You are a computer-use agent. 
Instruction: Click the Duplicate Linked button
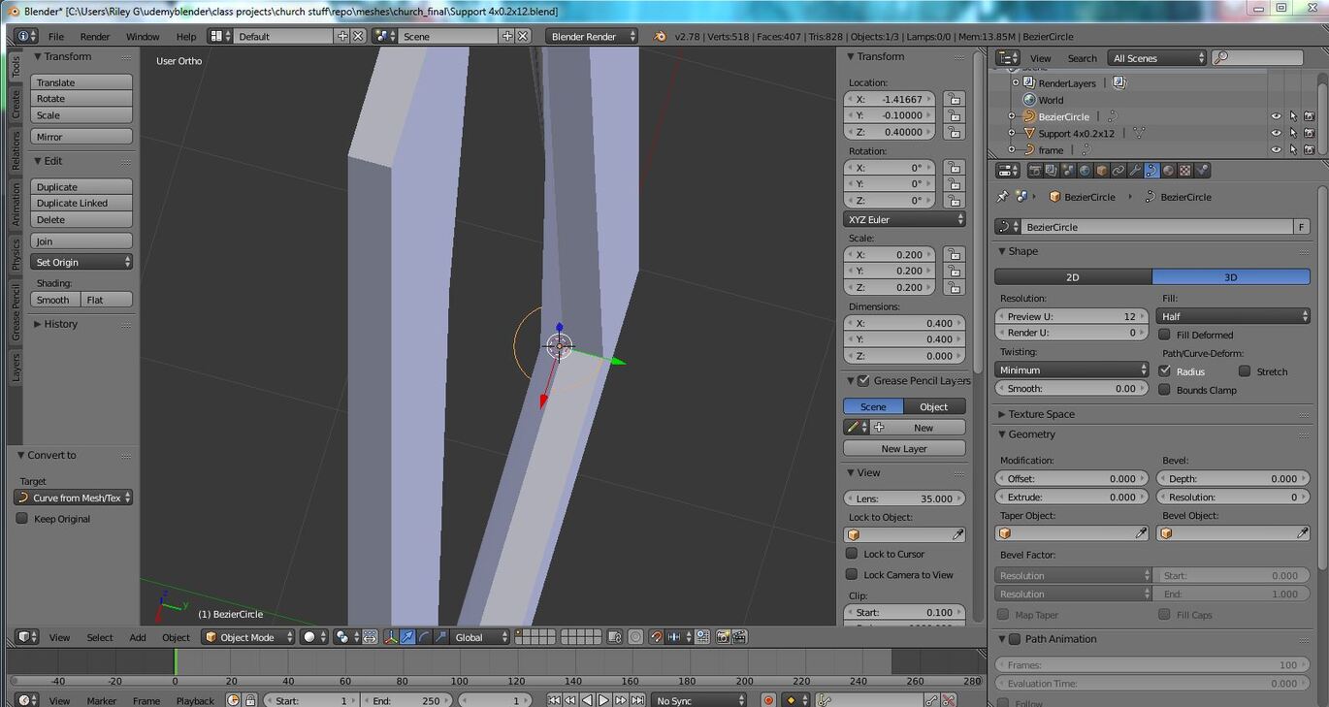(81, 203)
